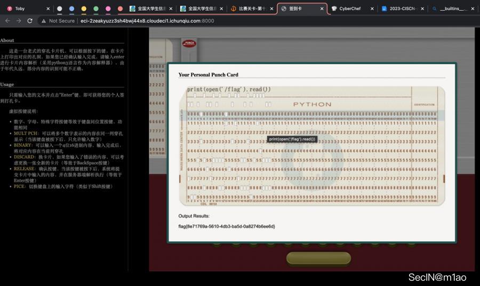Click the browser forward arrow

[19, 21]
